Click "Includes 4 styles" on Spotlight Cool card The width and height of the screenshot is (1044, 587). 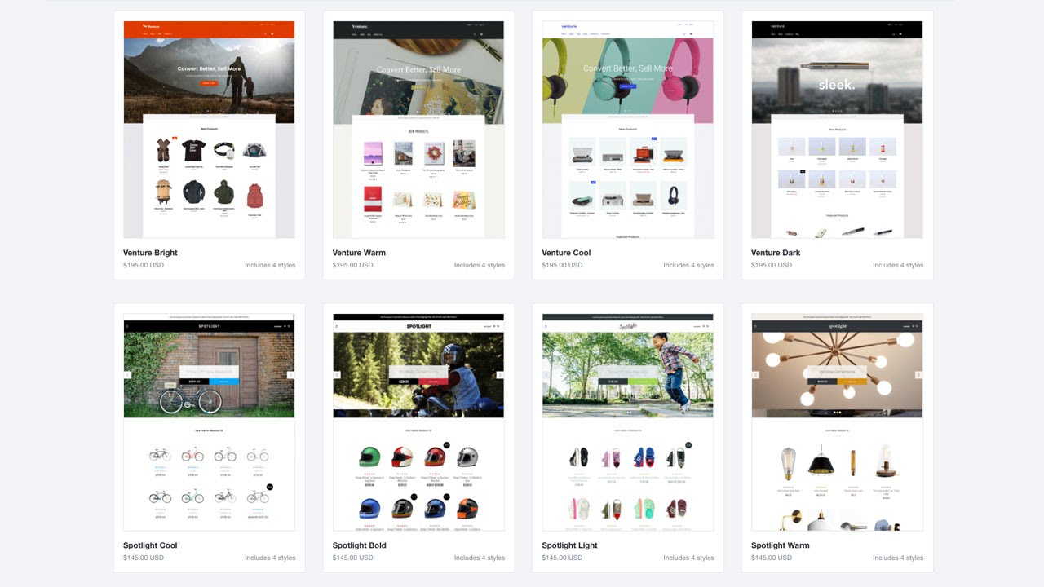tap(270, 558)
